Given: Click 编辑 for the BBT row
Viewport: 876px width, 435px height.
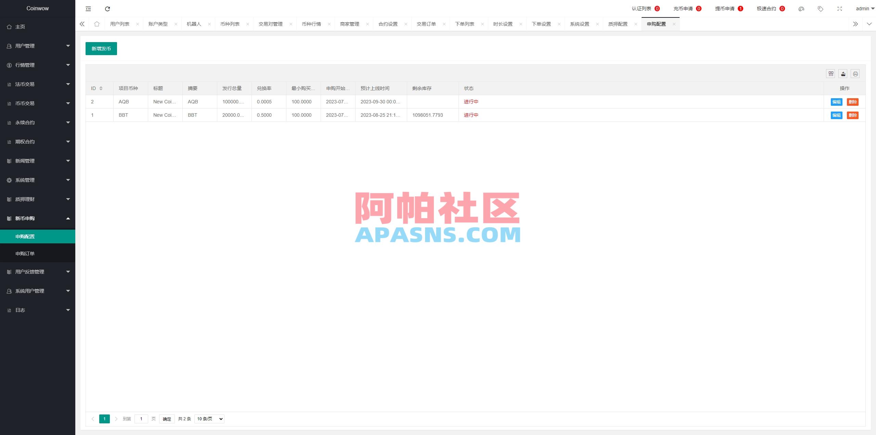Looking at the screenshot, I should coord(837,115).
